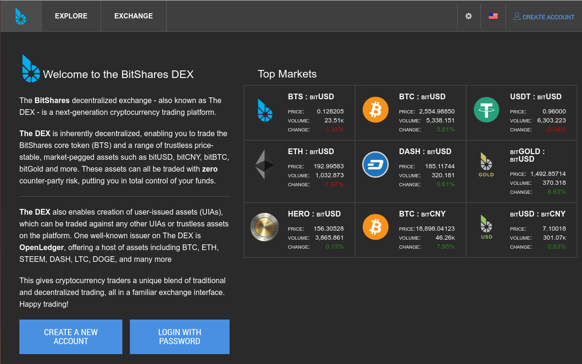The image size is (582, 364).
Task: Click the user icon beside Create Account
Action: pos(517,16)
